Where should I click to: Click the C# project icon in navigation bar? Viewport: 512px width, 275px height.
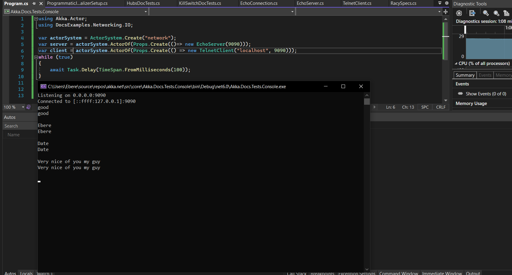(x=7, y=12)
